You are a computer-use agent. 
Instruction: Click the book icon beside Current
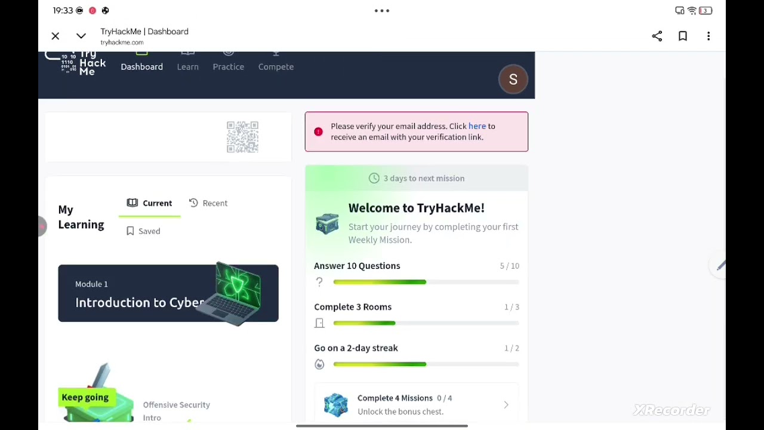(132, 203)
